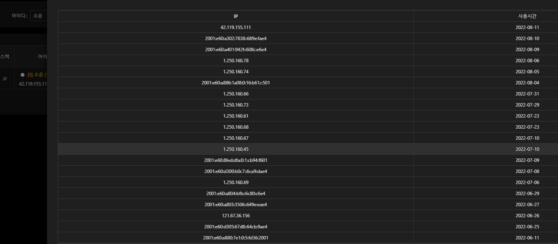Select the row dated 2022-06-11
The width and height of the screenshot is (558, 244).
[x=308, y=238]
